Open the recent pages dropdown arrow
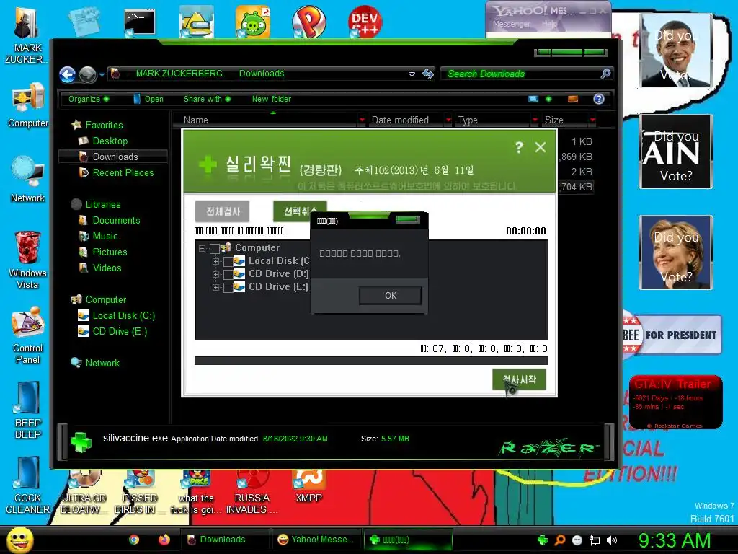This screenshot has height=554, width=738. 102,74
